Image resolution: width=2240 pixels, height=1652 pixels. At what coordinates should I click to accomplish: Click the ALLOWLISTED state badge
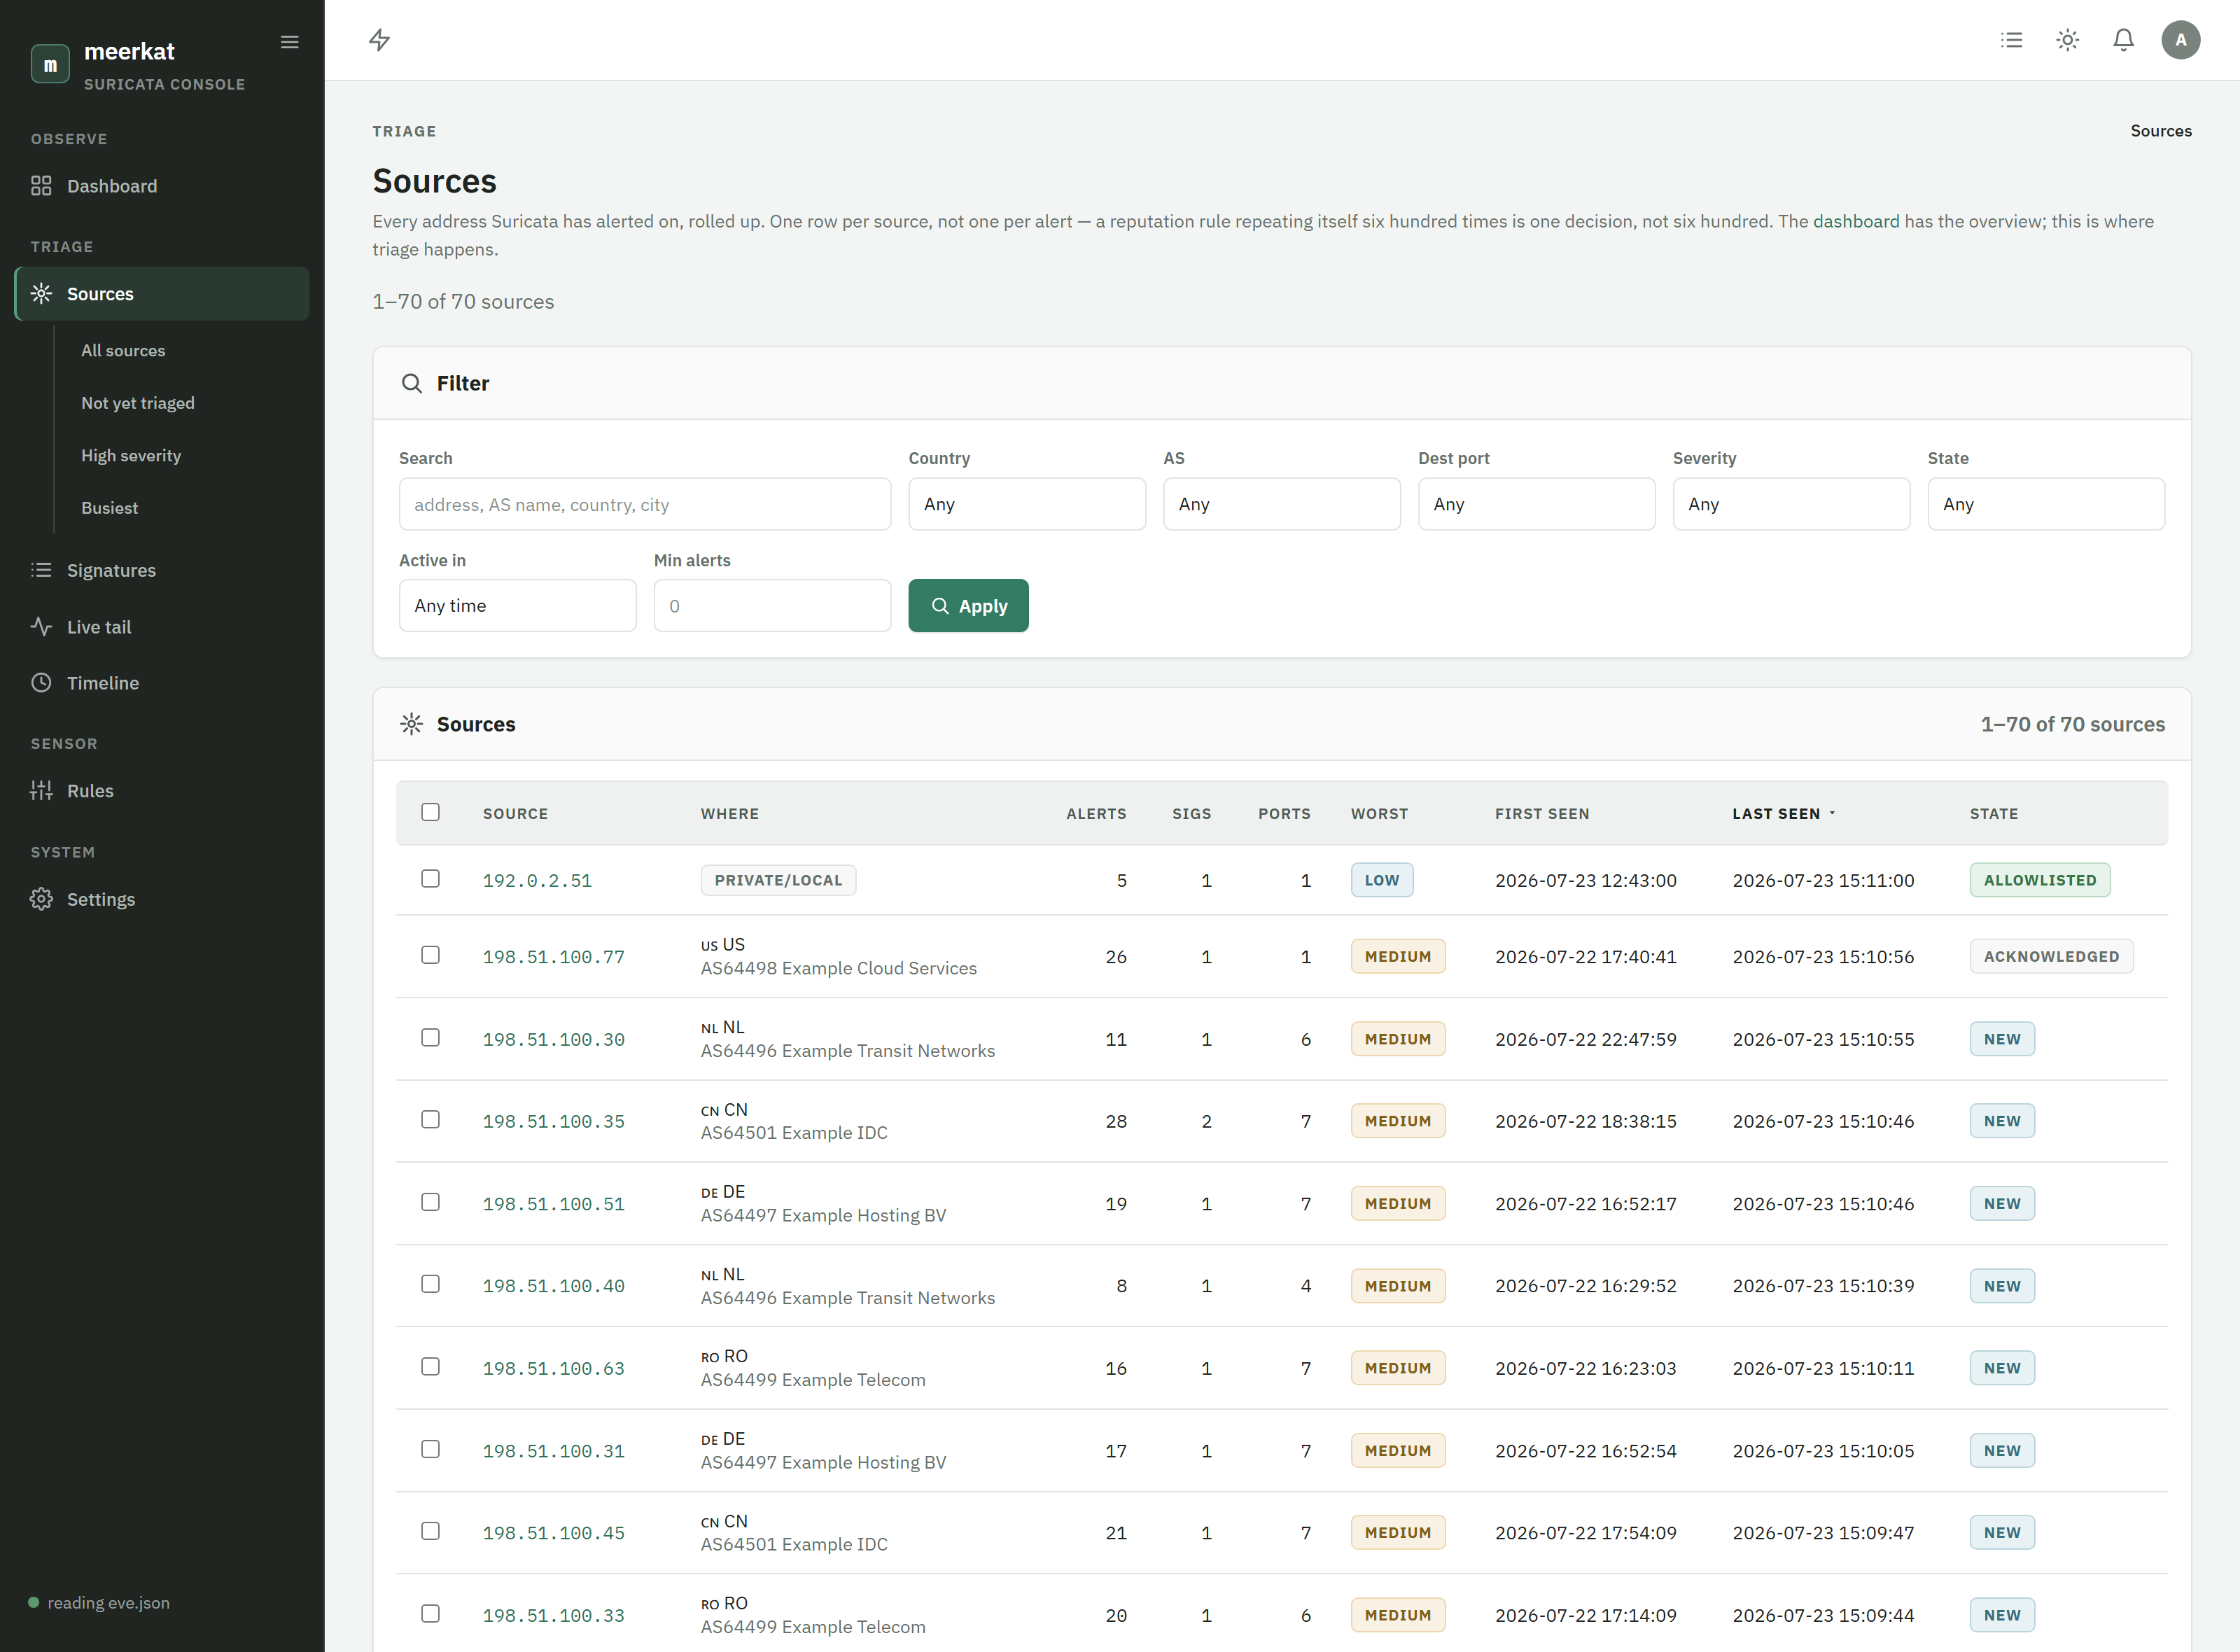click(x=2040, y=880)
